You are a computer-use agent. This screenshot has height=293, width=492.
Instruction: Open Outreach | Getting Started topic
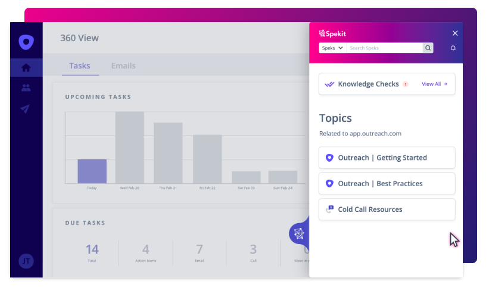[x=387, y=158]
